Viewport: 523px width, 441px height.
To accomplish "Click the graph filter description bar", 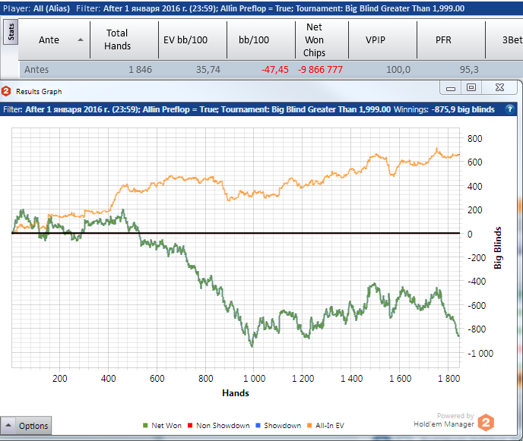I will coord(258,109).
